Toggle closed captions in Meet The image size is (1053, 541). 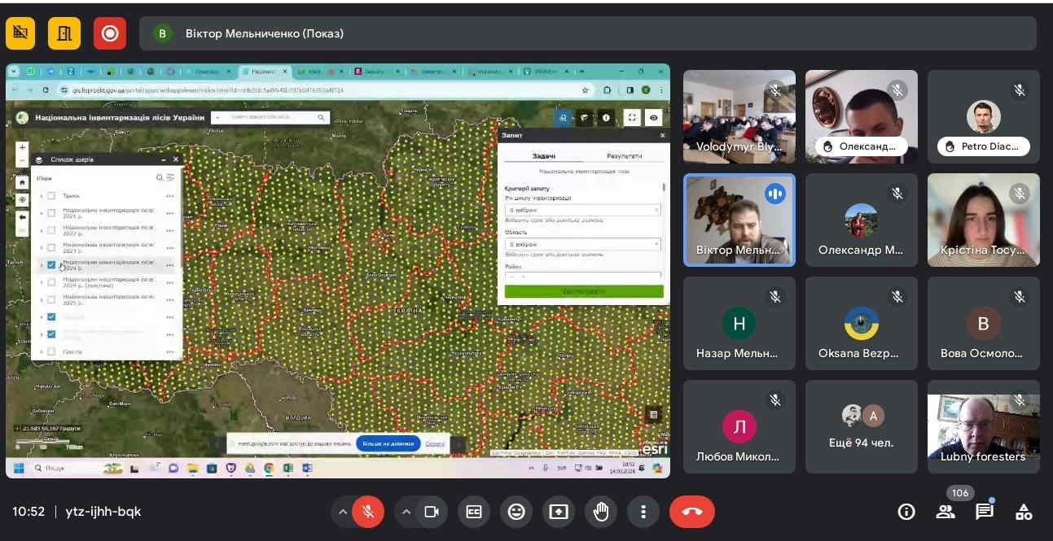[x=474, y=512]
